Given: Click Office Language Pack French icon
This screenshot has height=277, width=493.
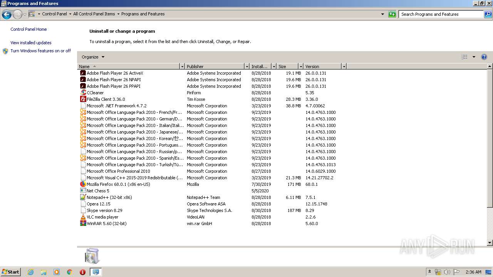Looking at the screenshot, I should pos(83,112).
